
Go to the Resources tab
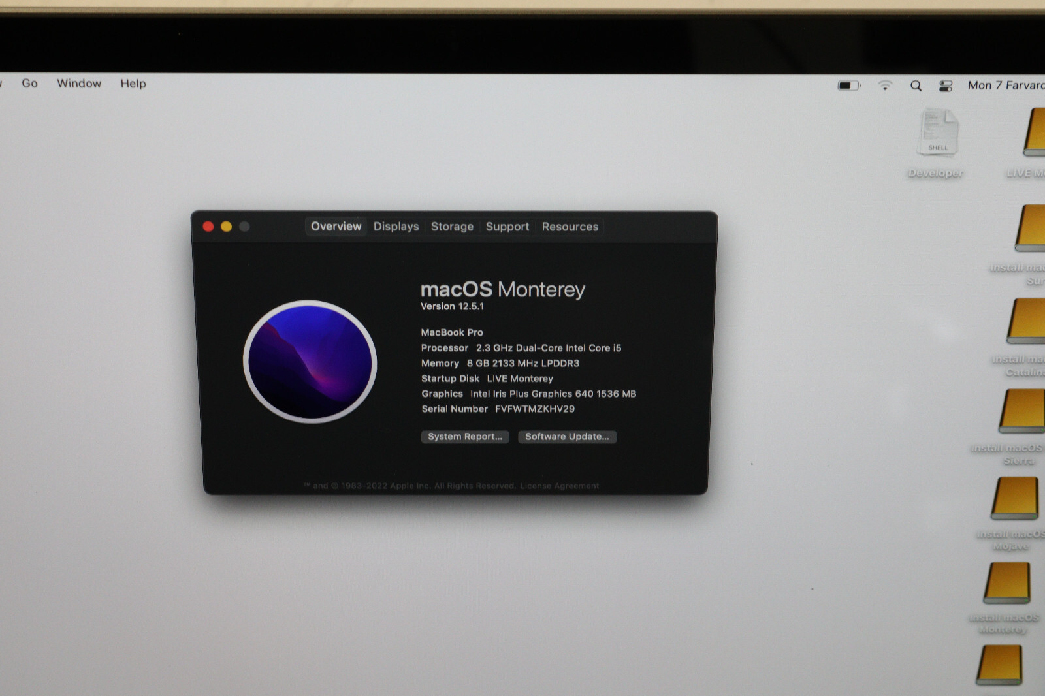570,227
